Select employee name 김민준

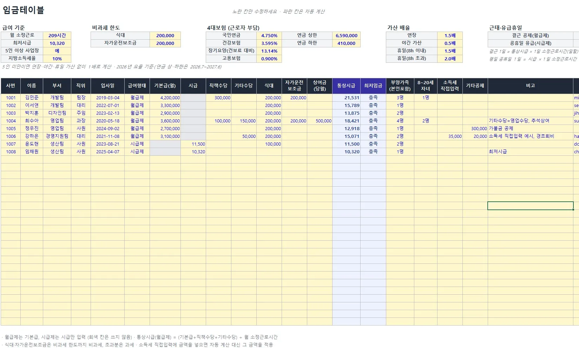[x=32, y=98]
